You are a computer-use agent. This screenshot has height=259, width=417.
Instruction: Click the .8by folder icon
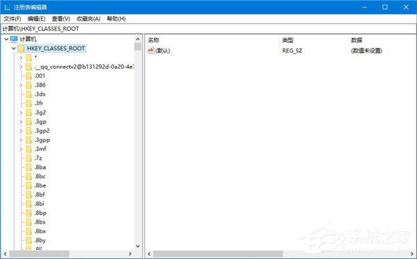click(28, 240)
